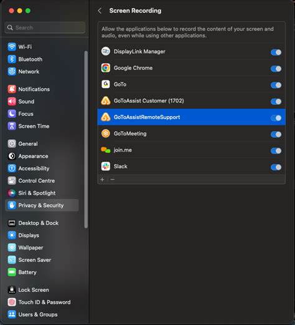Click the Bluetooth sidebar icon
Screen dimensions: 295x325
click(x=12, y=59)
